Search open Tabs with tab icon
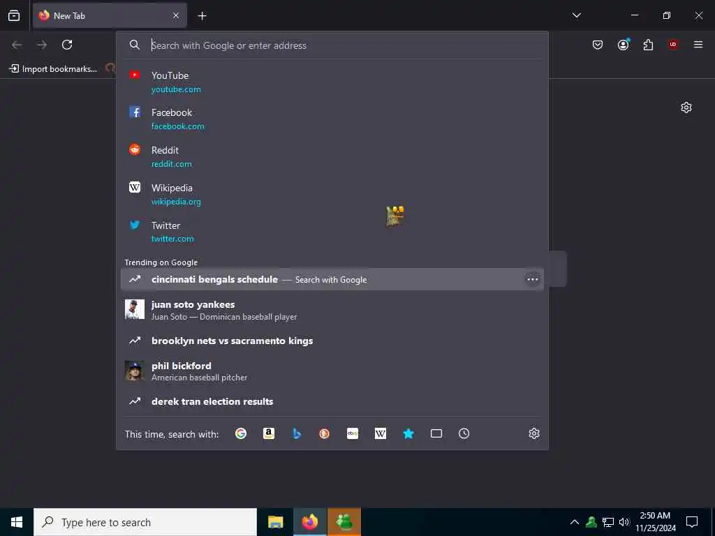 click(x=436, y=433)
